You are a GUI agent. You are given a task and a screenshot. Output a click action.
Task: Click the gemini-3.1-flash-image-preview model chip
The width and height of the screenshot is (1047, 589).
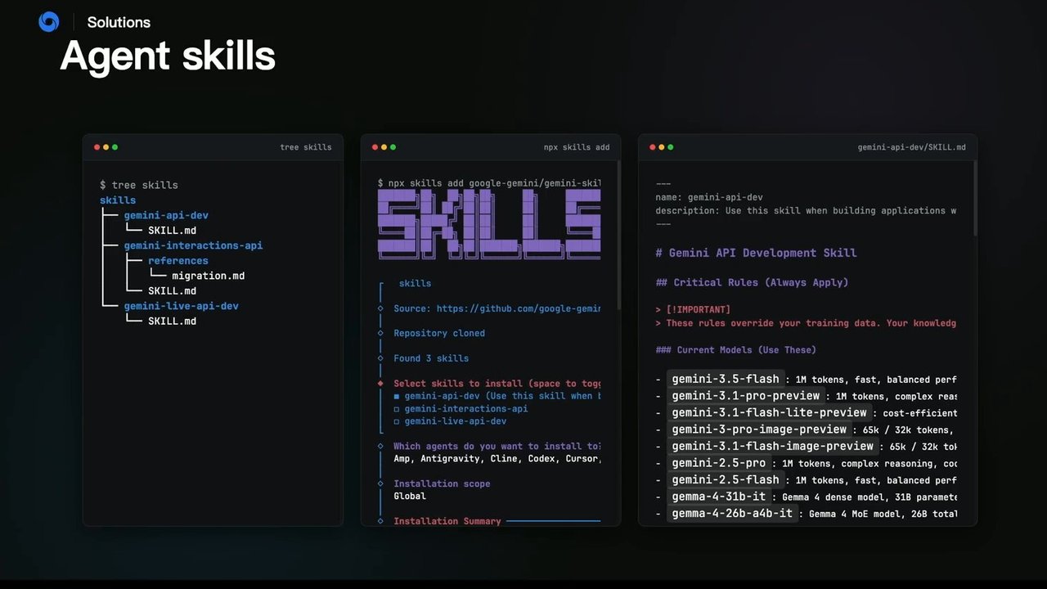pos(773,446)
